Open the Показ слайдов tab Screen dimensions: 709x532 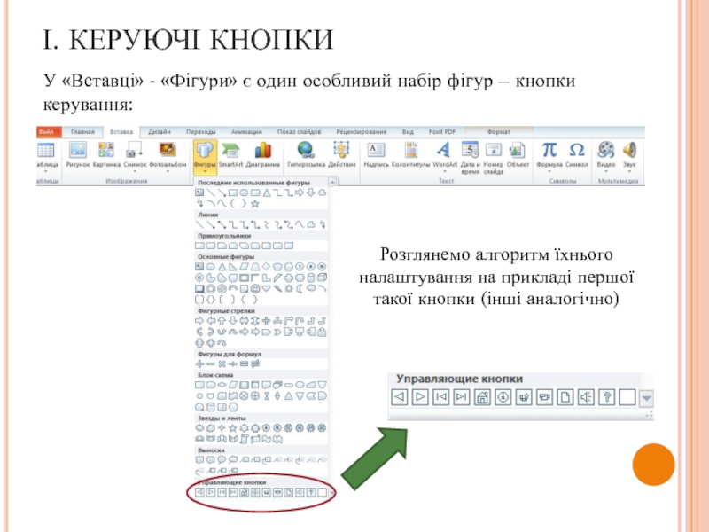pos(299,131)
